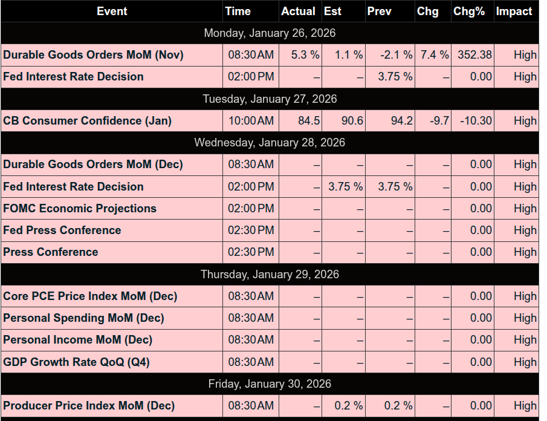547x421 pixels.
Task: Click the Fed Press Conference event
Action: (x=62, y=230)
